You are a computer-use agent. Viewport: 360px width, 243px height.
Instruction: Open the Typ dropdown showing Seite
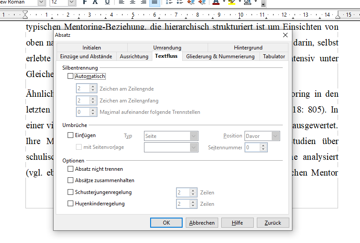[171, 136]
